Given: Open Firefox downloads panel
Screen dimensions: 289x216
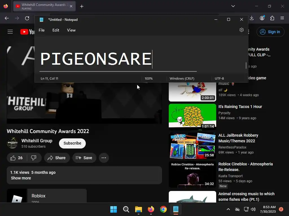Looking at the screenshot, I should click(x=251, y=18).
